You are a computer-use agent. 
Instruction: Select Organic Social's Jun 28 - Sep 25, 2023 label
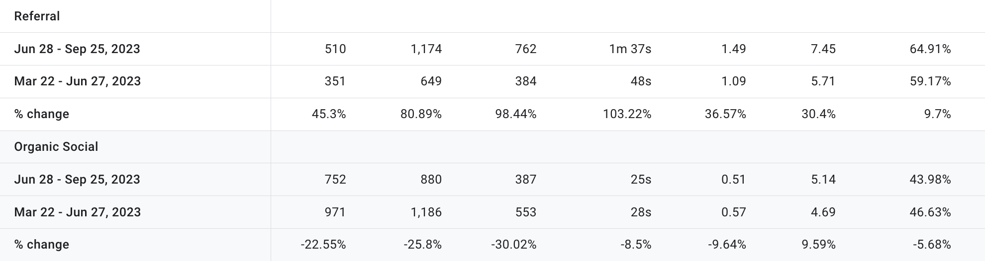77,180
